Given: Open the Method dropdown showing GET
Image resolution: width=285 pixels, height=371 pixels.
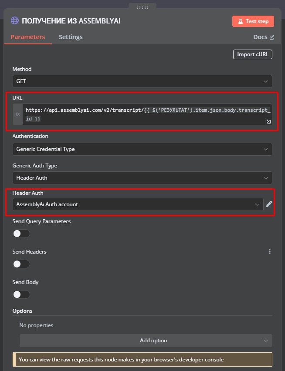Looking at the screenshot, I should 142,81.
